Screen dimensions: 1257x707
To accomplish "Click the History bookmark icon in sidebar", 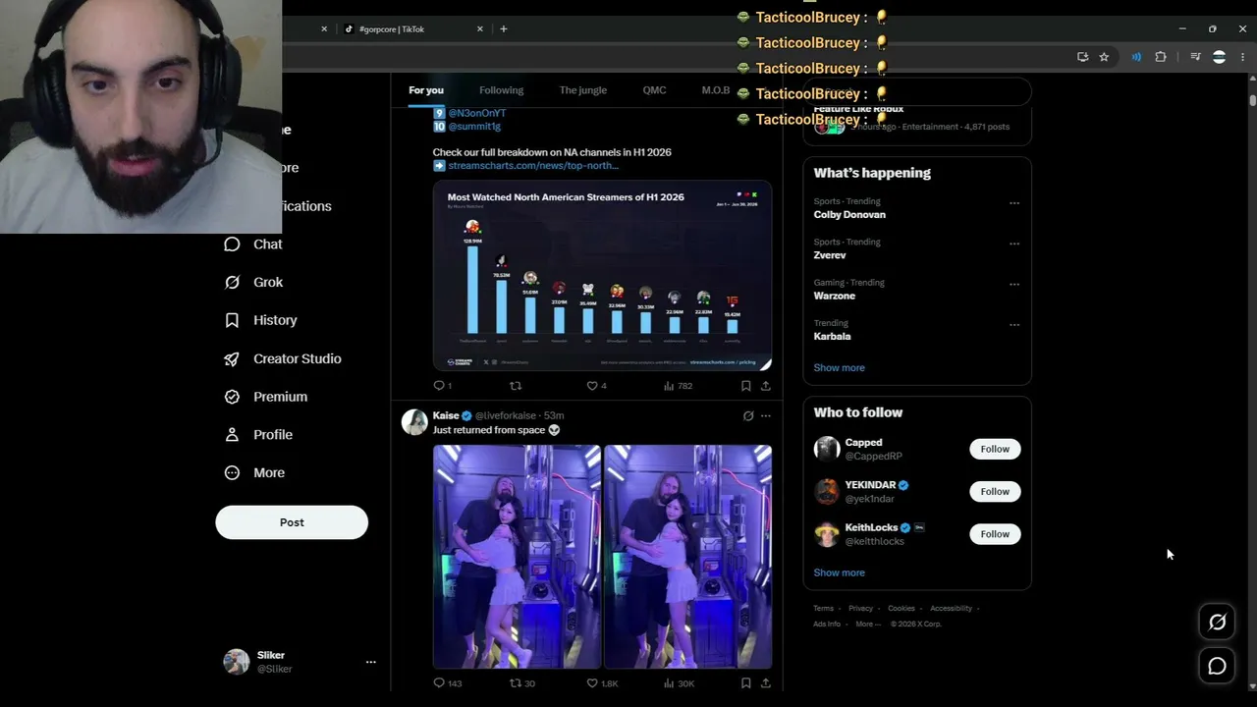I will pyautogui.click(x=232, y=320).
